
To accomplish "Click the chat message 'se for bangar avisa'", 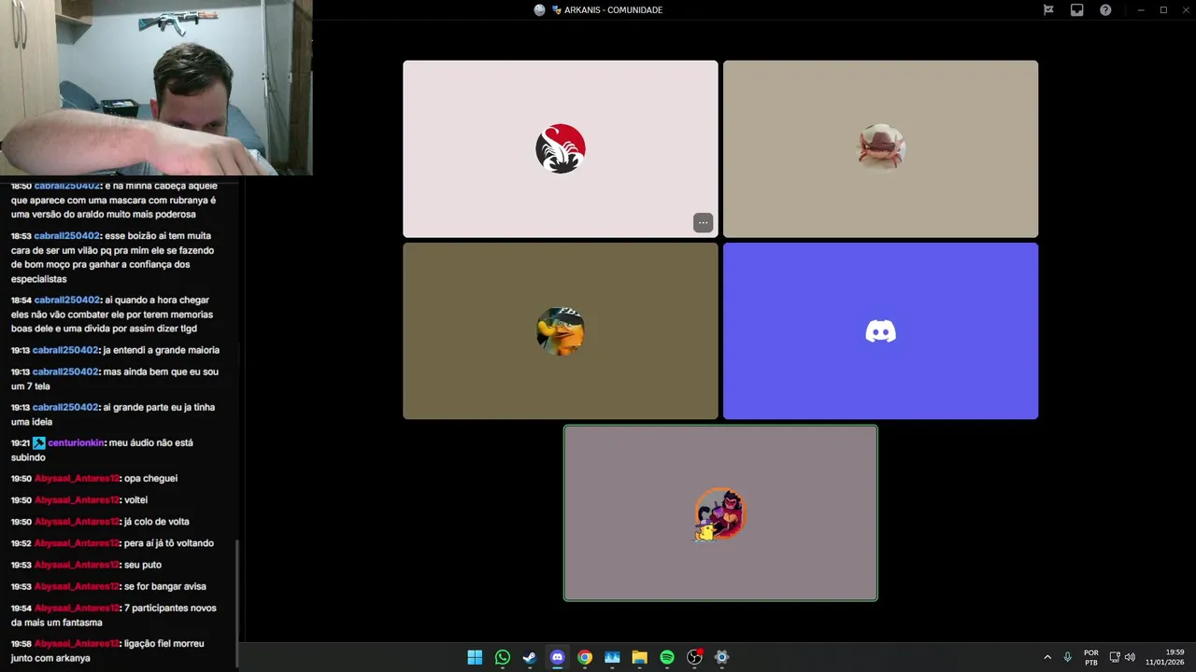I will coord(165,586).
